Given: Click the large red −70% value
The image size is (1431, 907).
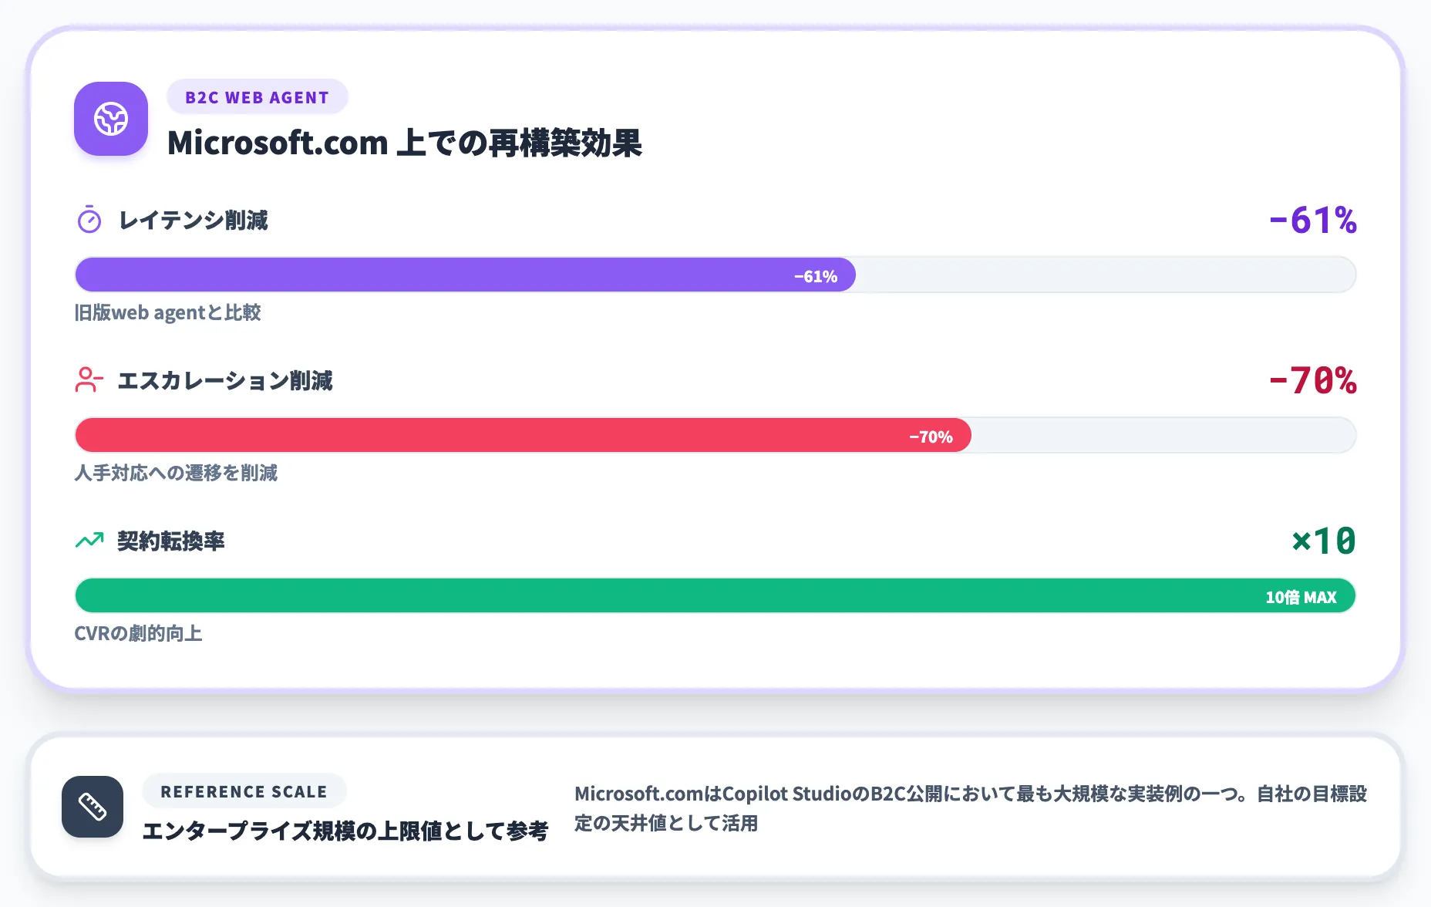Looking at the screenshot, I should [x=1313, y=381].
